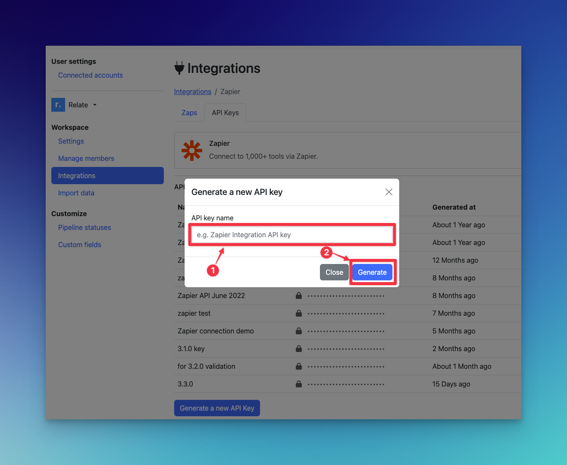Close the Generate API key dialog with X
Screen dimensions: 567x465
[x=389, y=192]
